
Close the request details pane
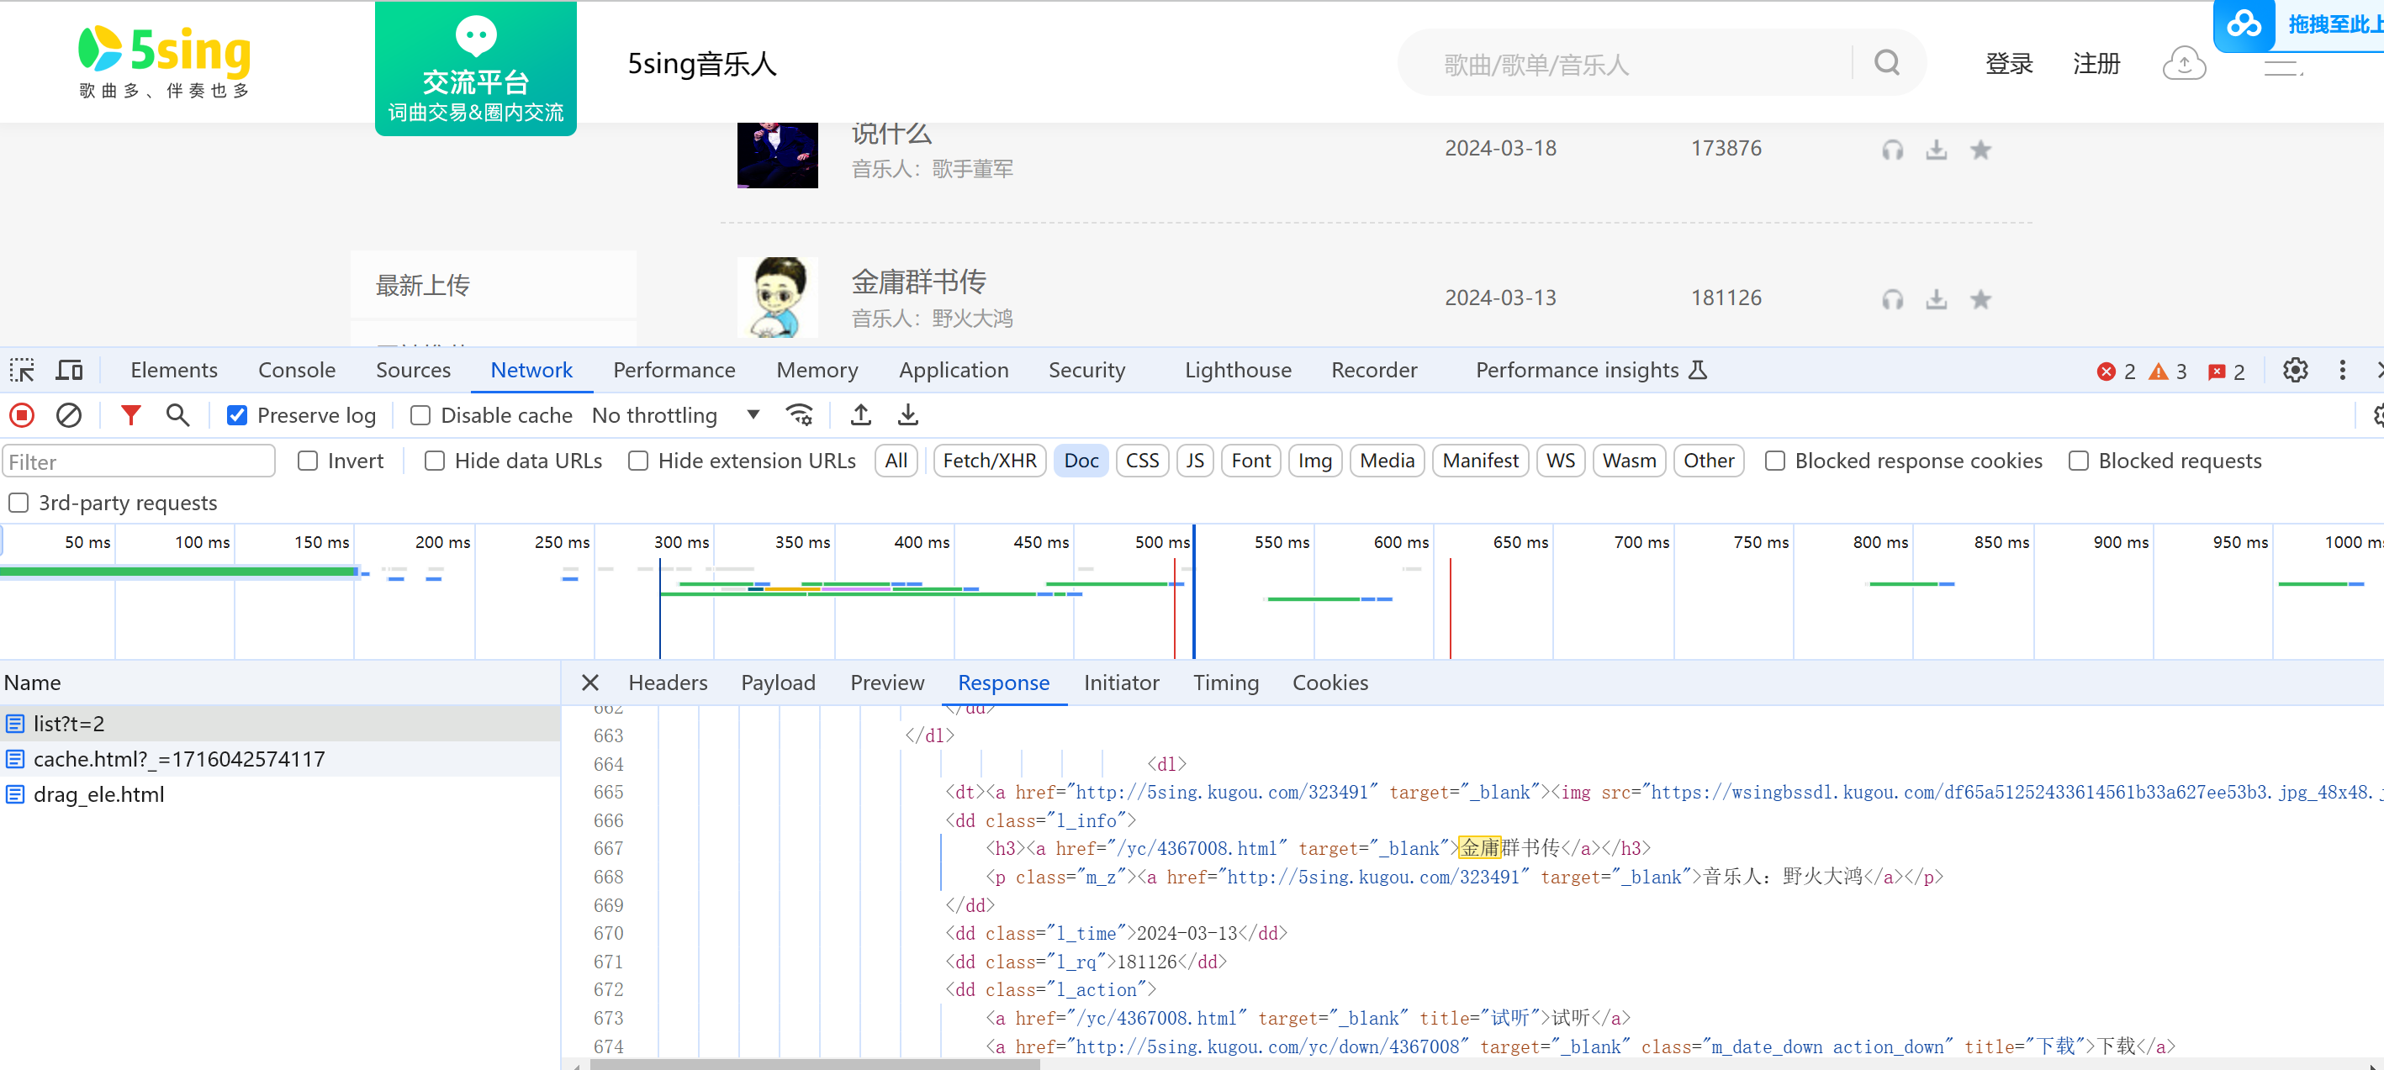[589, 683]
